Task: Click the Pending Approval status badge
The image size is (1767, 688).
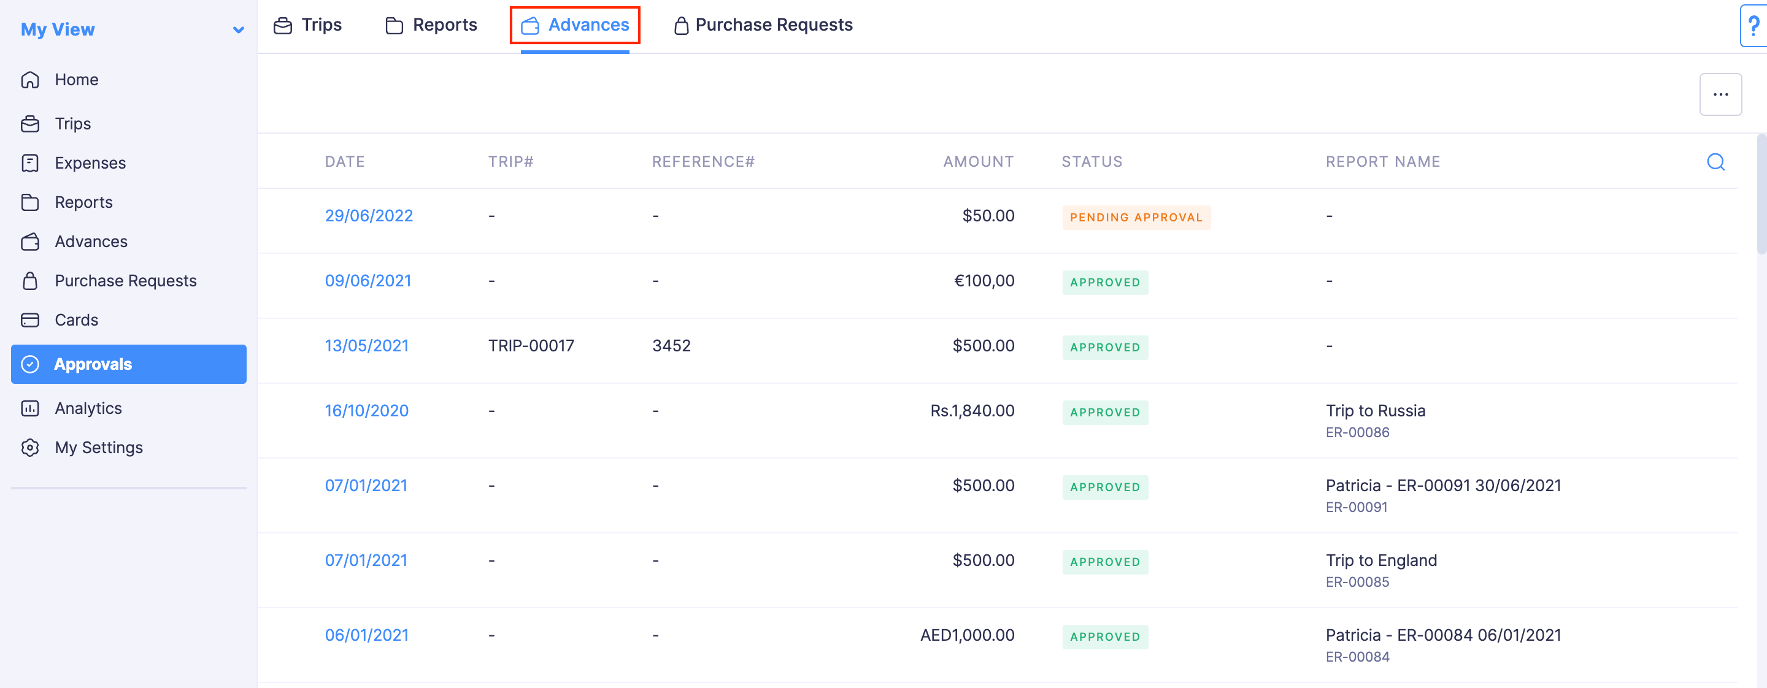Action: 1135,217
